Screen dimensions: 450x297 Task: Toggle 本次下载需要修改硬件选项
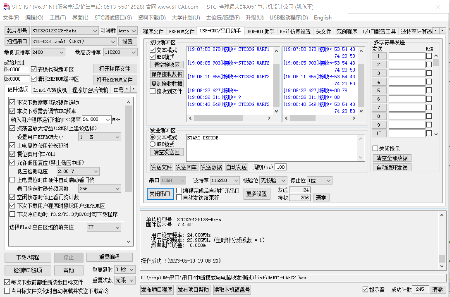12,103
